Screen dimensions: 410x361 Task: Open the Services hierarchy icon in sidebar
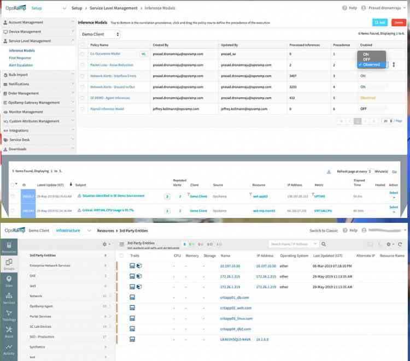(x=9, y=295)
